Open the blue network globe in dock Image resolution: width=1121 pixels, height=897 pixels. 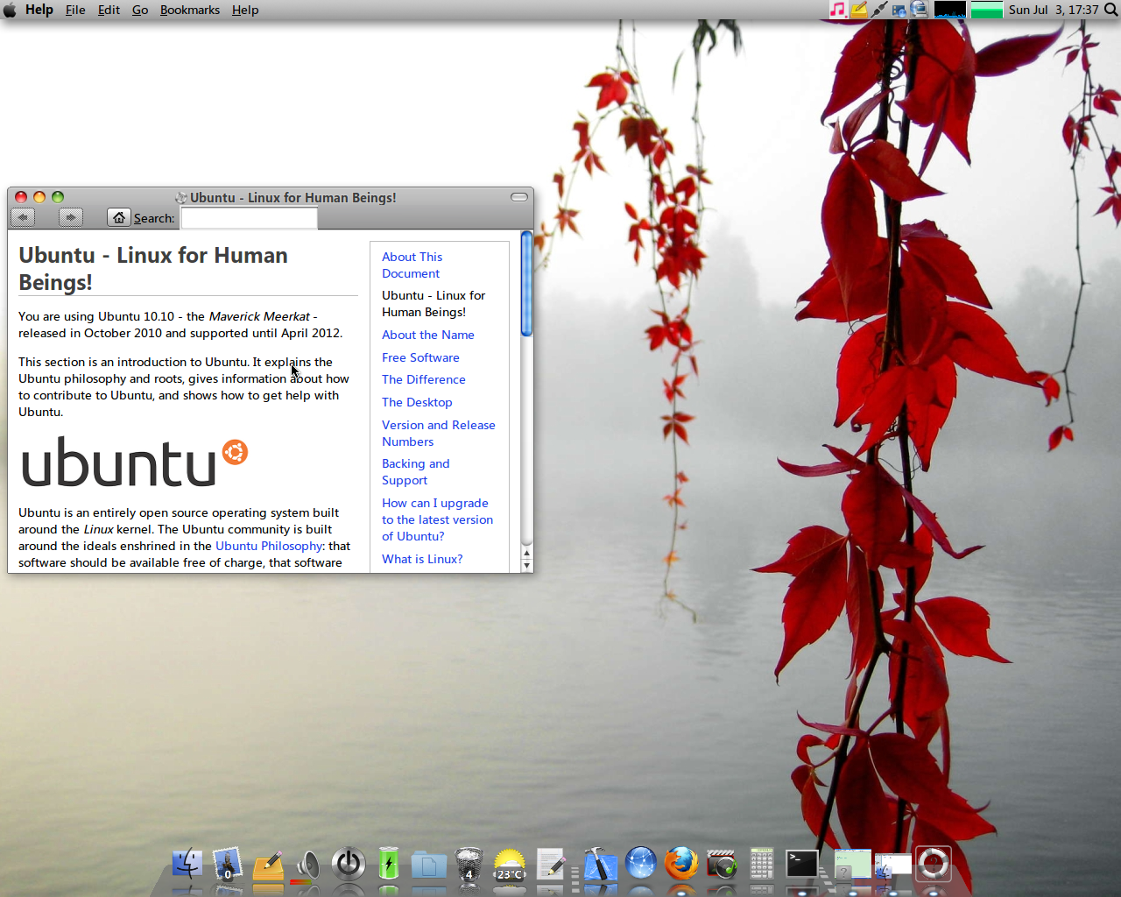(x=641, y=864)
